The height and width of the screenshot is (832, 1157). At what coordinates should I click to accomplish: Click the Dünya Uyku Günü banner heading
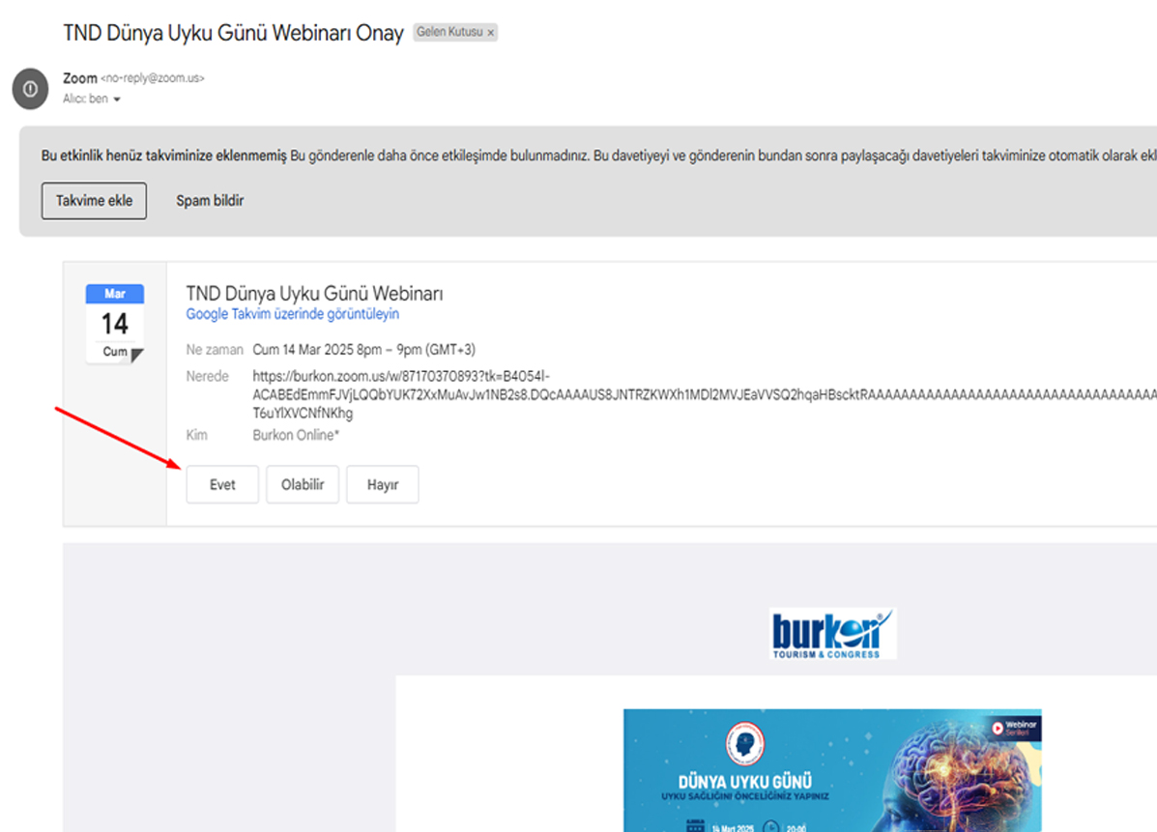(744, 781)
